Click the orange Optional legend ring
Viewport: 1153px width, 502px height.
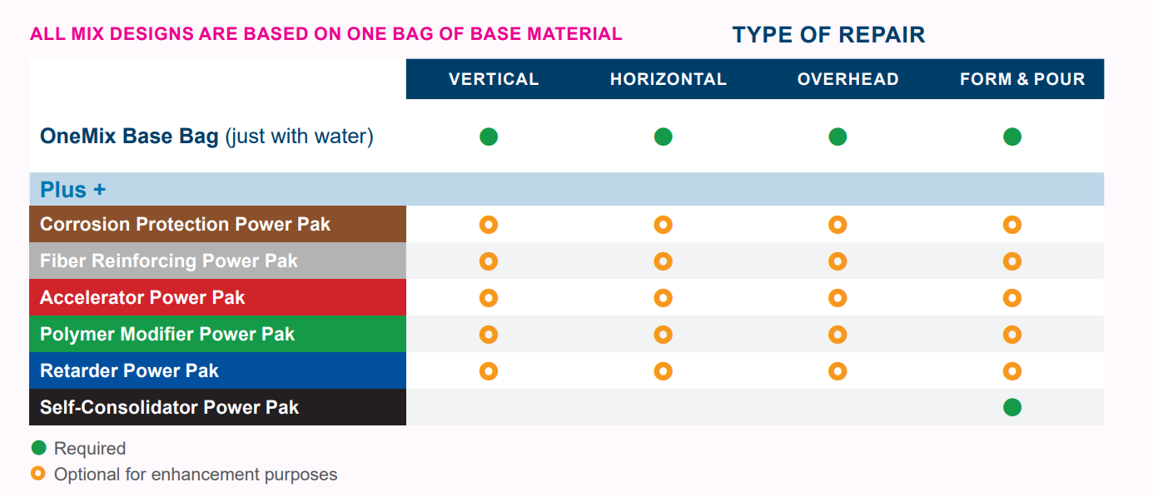pos(38,474)
